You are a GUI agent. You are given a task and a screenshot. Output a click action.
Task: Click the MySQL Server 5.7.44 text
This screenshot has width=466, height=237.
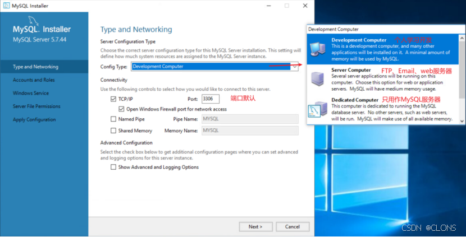39,39
